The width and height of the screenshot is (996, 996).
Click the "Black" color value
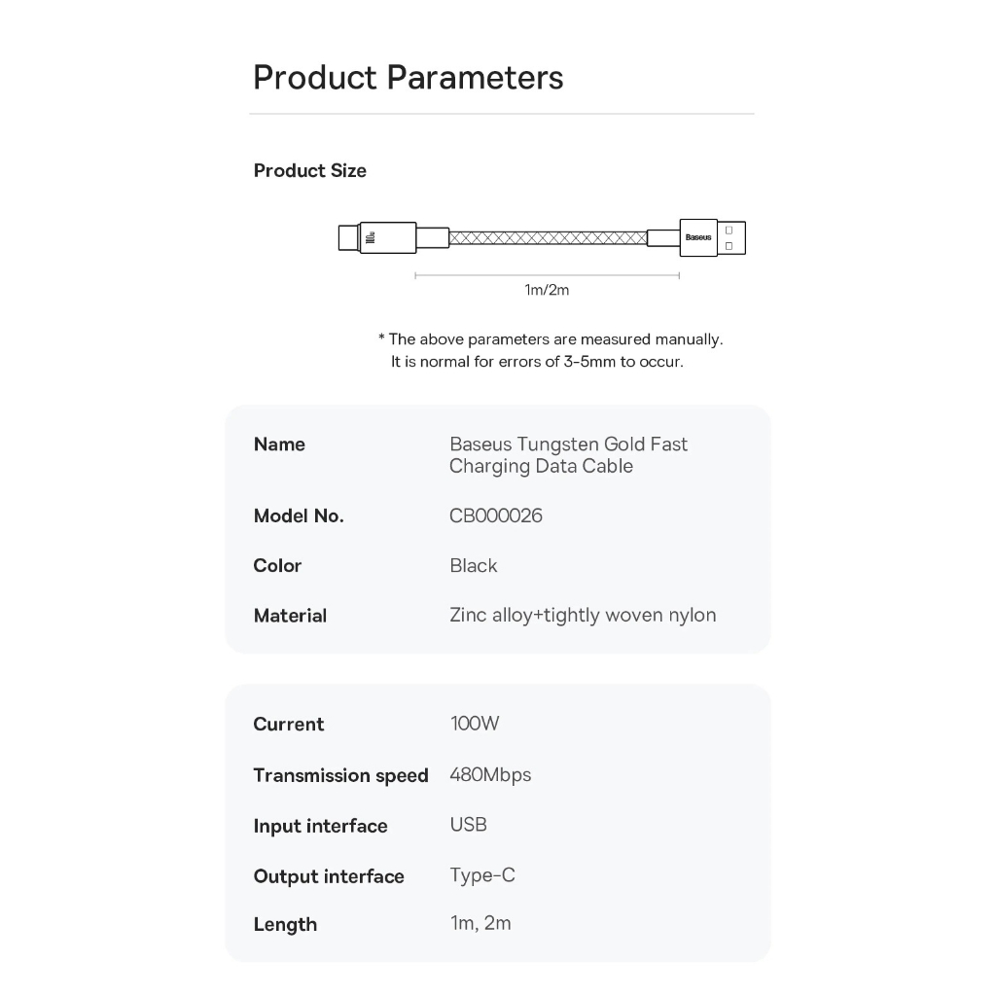pos(474,566)
